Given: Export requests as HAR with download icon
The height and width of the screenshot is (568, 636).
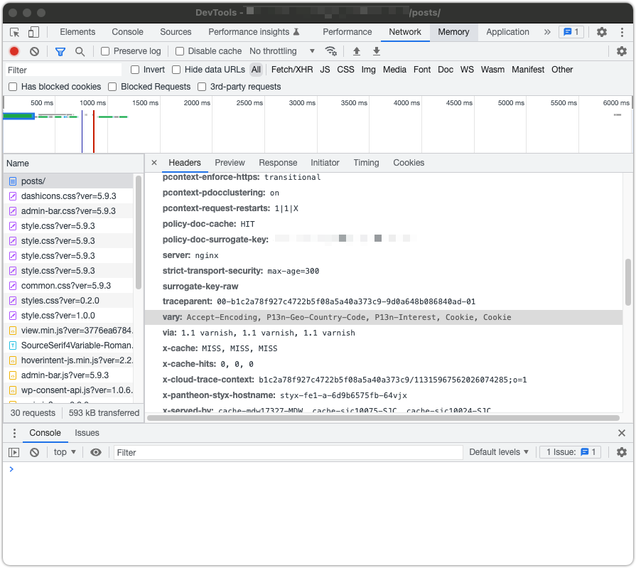Looking at the screenshot, I should [x=376, y=50].
